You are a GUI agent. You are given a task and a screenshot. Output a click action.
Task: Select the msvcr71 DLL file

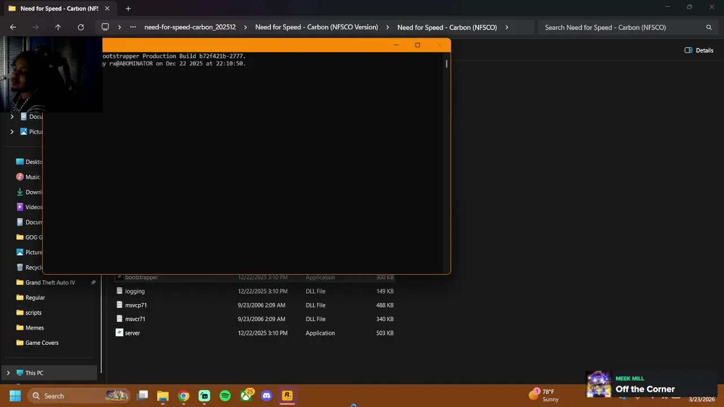point(135,319)
